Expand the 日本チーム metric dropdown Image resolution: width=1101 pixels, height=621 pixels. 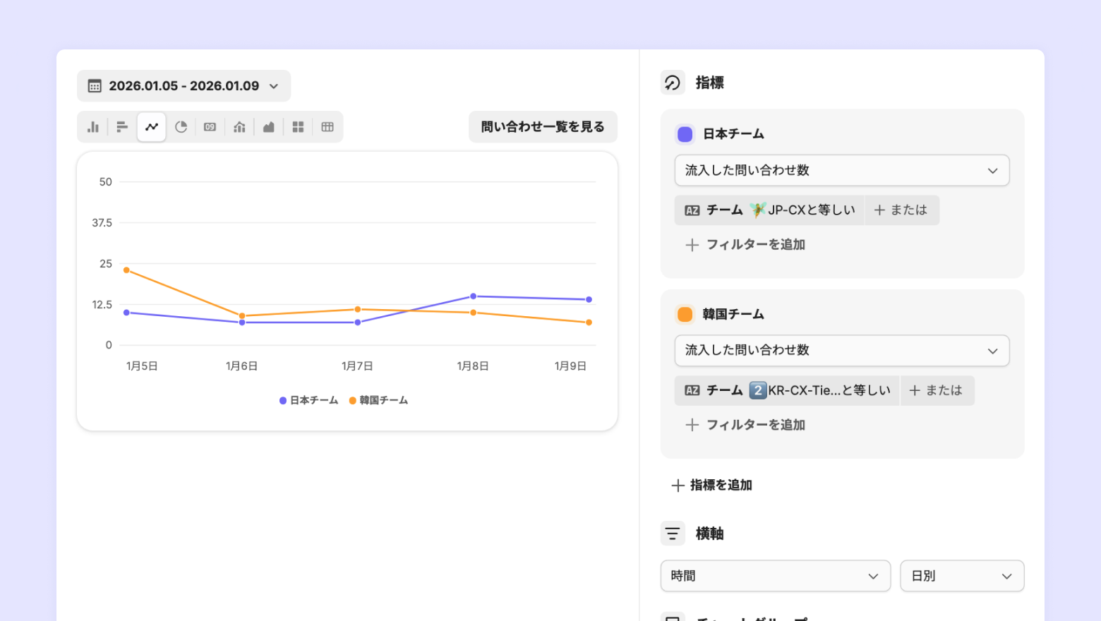(x=841, y=171)
